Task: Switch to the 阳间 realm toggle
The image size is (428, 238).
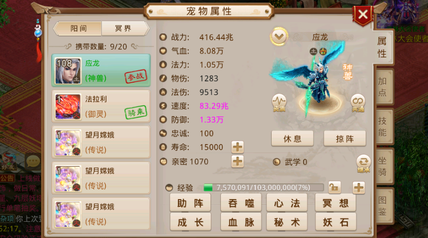Action: click(x=78, y=29)
